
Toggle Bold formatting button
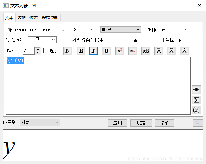81,51
